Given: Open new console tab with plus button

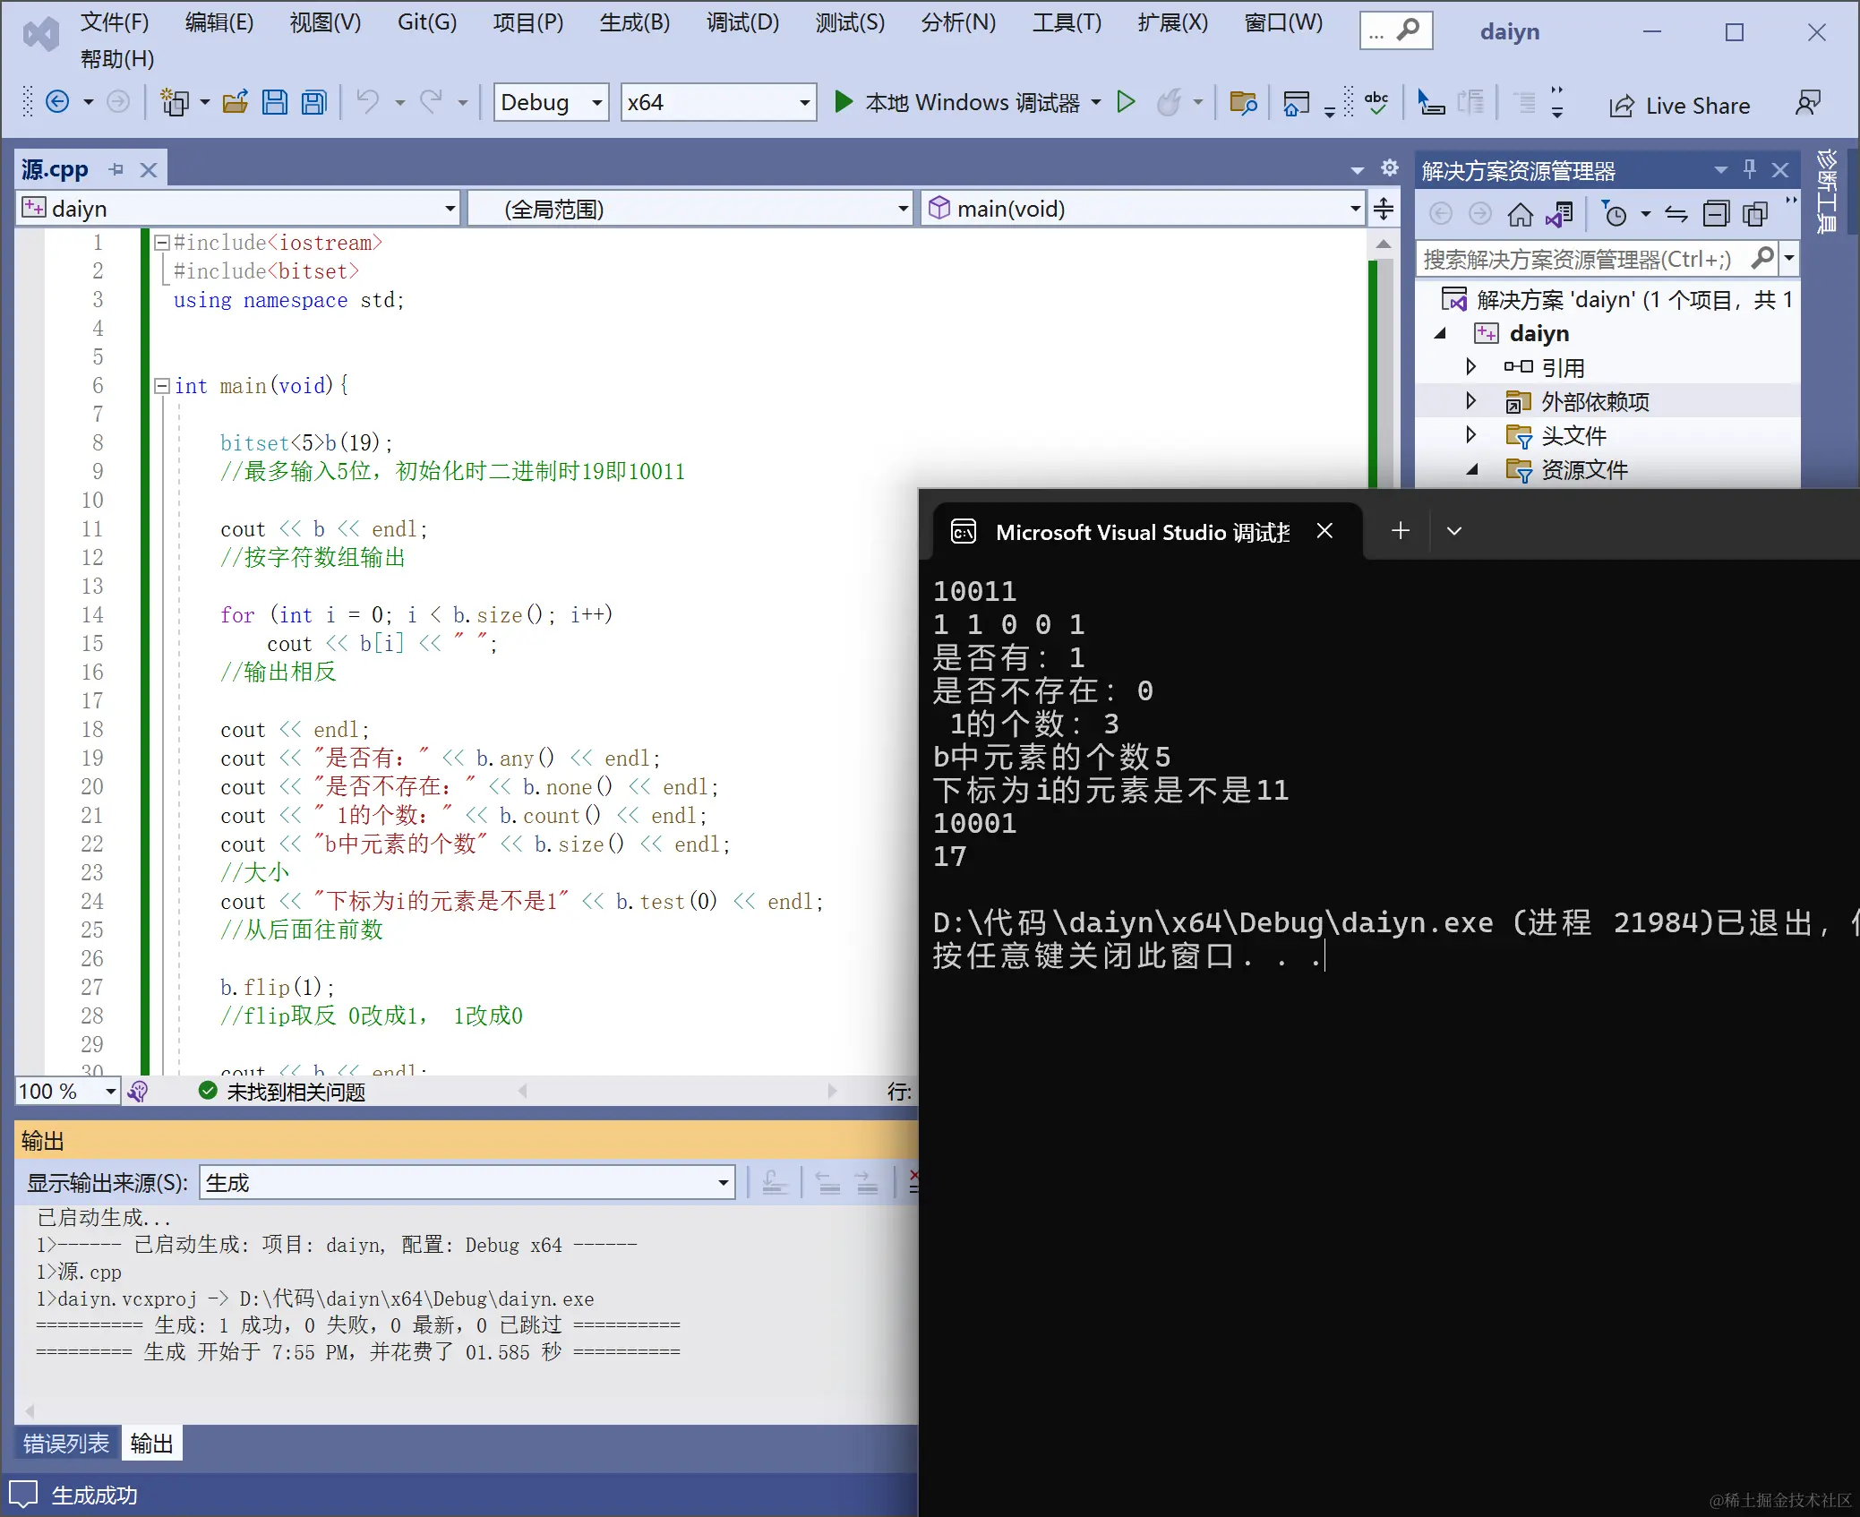Looking at the screenshot, I should pyautogui.click(x=1401, y=531).
